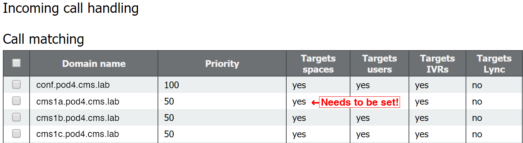The image size is (523, 143).
Task: Click the priority value 100 cell
Action: [x=171, y=85]
